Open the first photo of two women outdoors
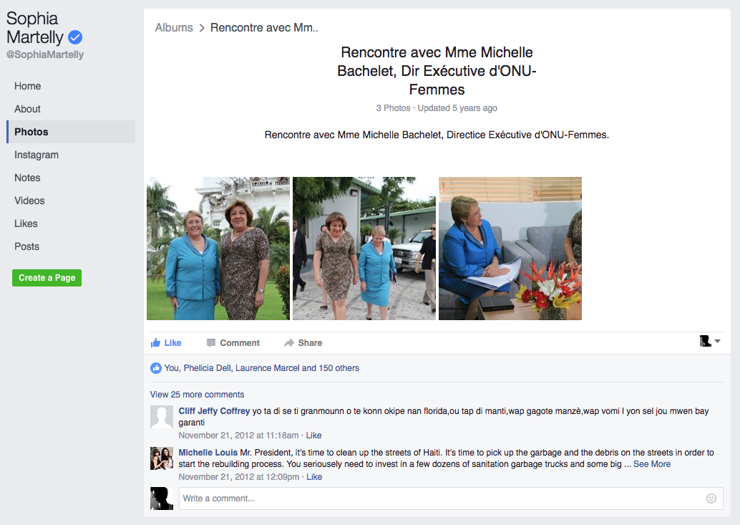This screenshot has height=525, width=740. click(218, 249)
